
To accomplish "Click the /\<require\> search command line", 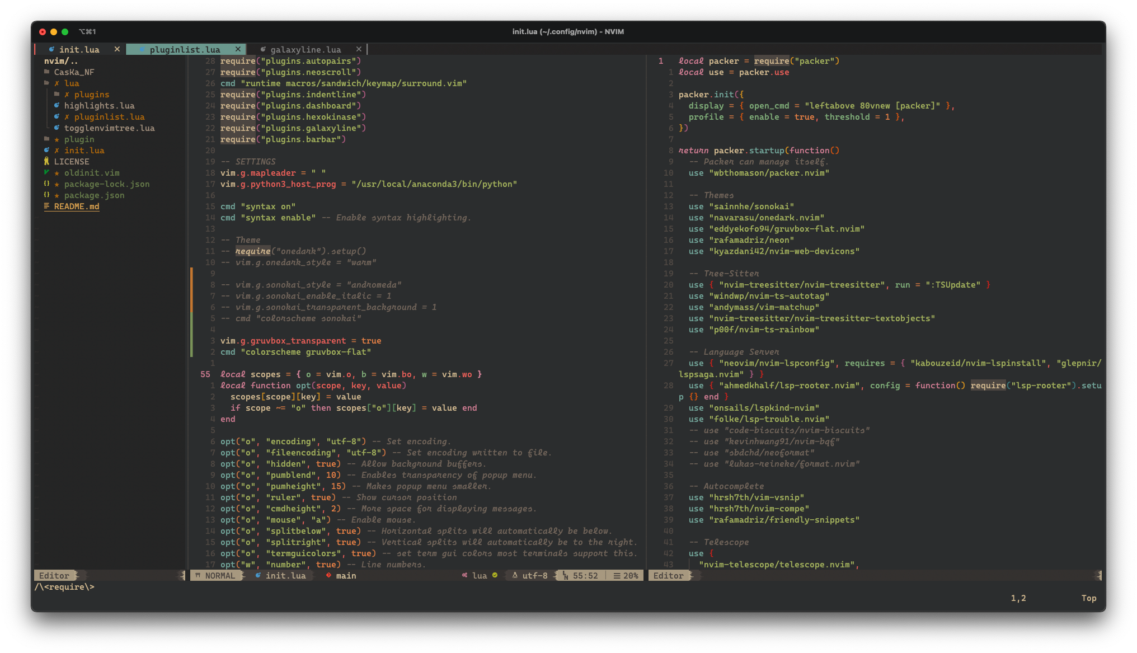I will (x=65, y=586).
